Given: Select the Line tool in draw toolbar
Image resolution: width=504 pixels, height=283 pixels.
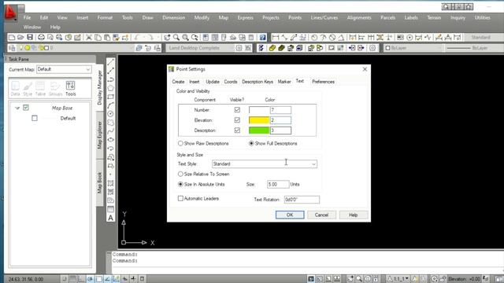Looking at the screenshot, I should click(110, 62).
